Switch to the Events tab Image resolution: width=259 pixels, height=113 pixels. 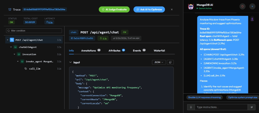click(x=139, y=51)
